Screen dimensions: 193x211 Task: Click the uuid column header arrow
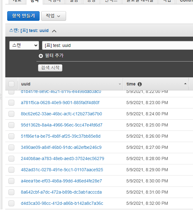(120, 84)
